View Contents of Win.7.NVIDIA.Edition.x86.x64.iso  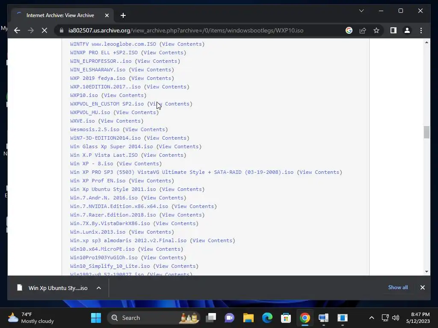point(194,206)
